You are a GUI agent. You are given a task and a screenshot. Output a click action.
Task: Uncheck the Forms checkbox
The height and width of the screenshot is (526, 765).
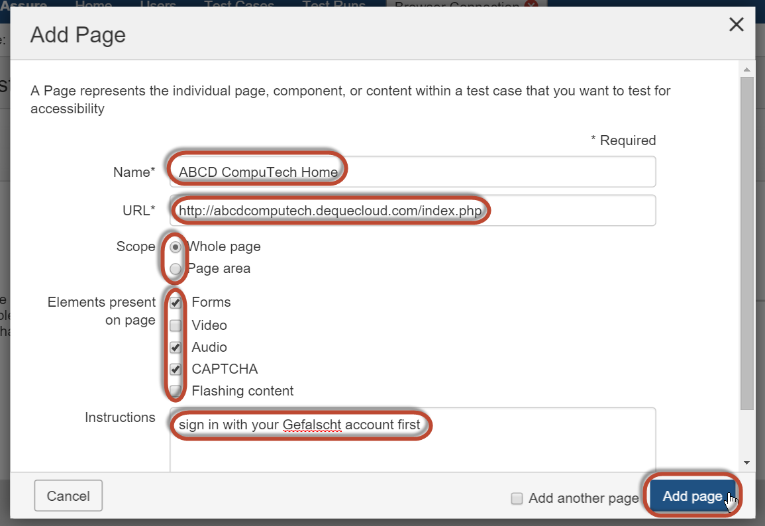[x=176, y=303]
